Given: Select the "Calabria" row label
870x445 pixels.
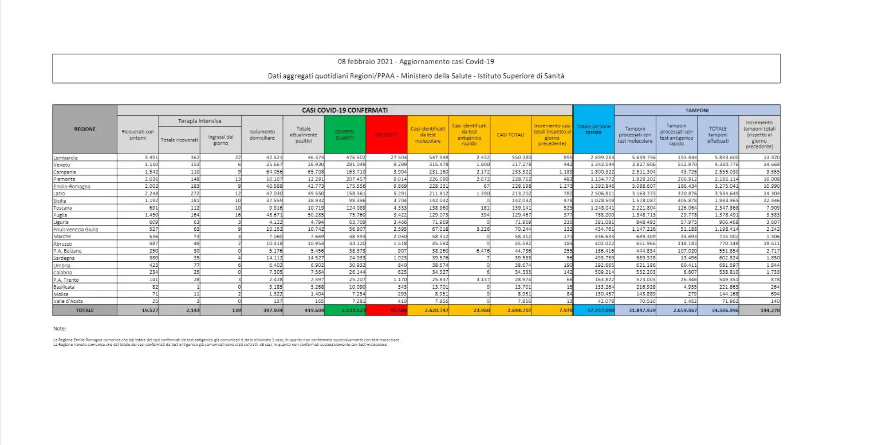Looking at the screenshot, I should (85, 273).
